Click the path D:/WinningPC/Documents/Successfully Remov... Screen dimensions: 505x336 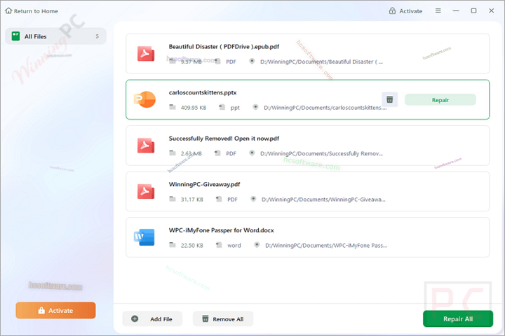(x=321, y=154)
